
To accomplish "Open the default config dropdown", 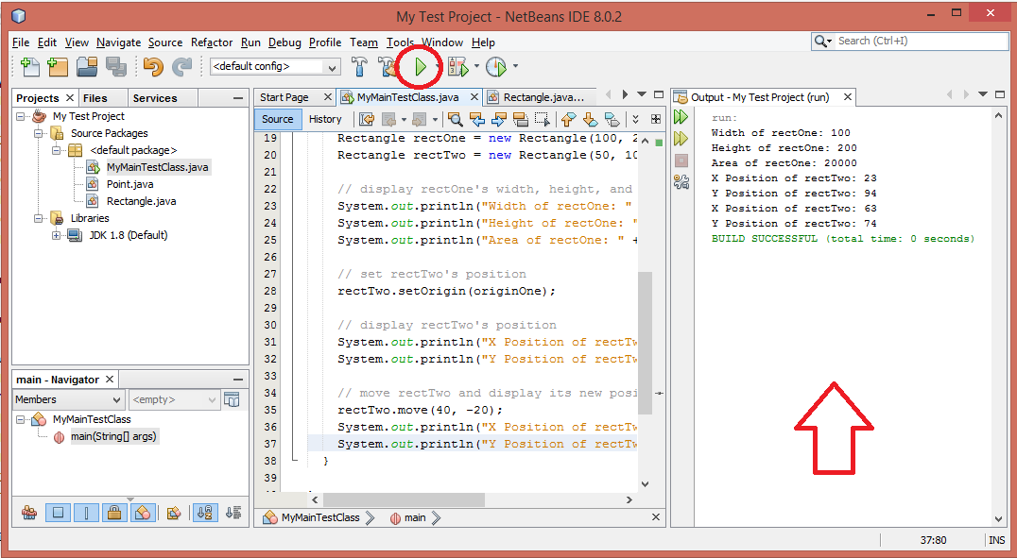I will (x=275, y=66).
